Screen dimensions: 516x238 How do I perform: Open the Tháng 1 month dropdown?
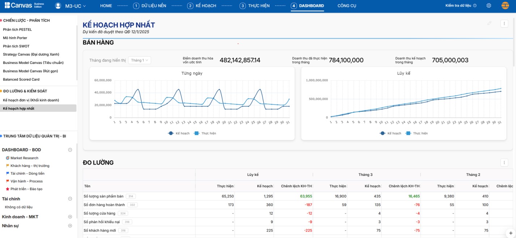[x=140, y=60]
